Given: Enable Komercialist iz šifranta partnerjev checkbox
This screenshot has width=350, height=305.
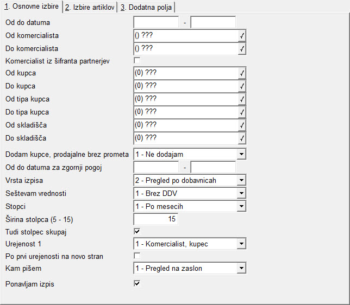Looking at the screenshot, I should pyautogui.click(x=137, y=60).
